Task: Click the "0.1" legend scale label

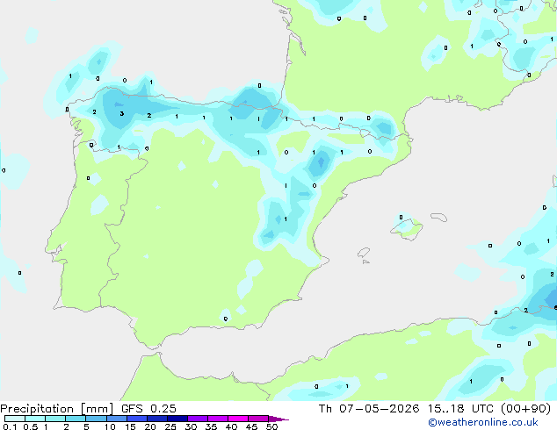Action: coord(10,426)
